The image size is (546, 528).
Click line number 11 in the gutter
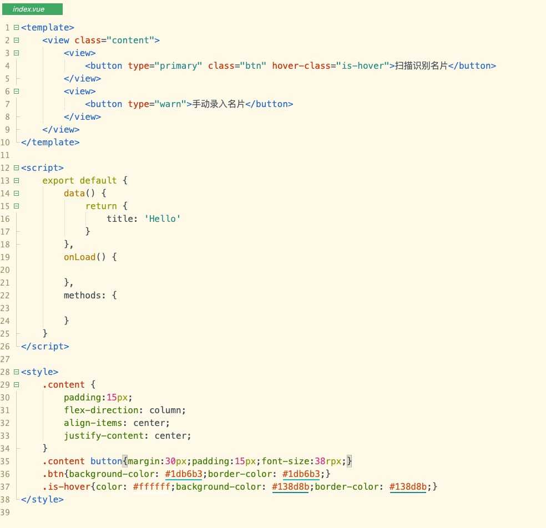[x=5, y=155]
